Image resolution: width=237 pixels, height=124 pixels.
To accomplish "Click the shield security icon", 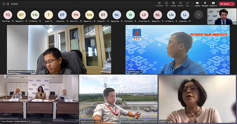I will tap(4, 4).
